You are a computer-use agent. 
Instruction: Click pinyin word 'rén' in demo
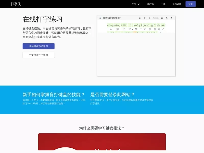pyautogui.click(x=163, y=25)
